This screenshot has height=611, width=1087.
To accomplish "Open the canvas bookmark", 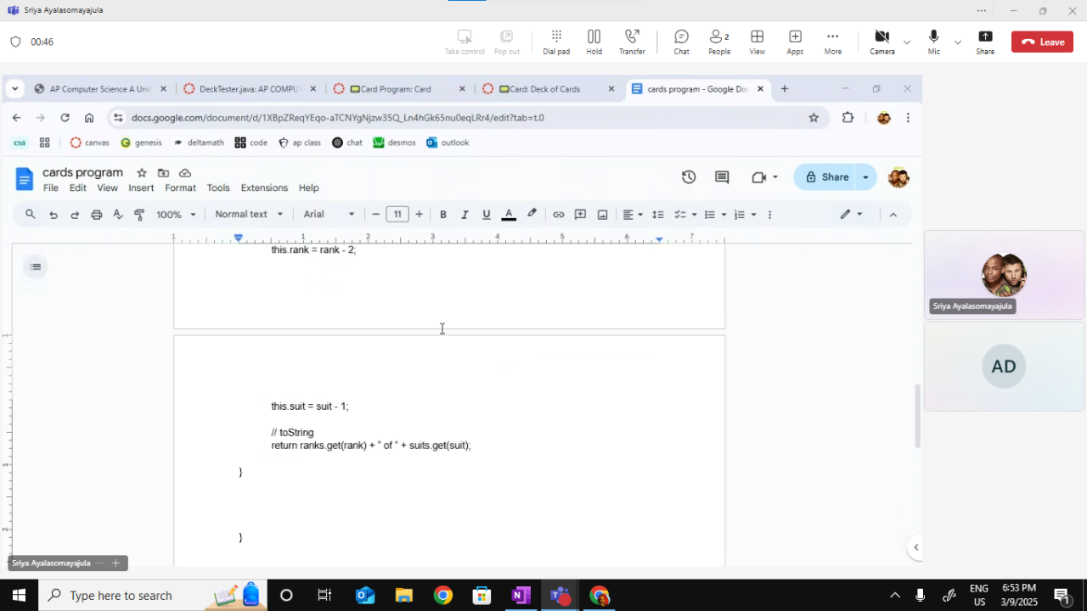I will (x=90, y=143).
